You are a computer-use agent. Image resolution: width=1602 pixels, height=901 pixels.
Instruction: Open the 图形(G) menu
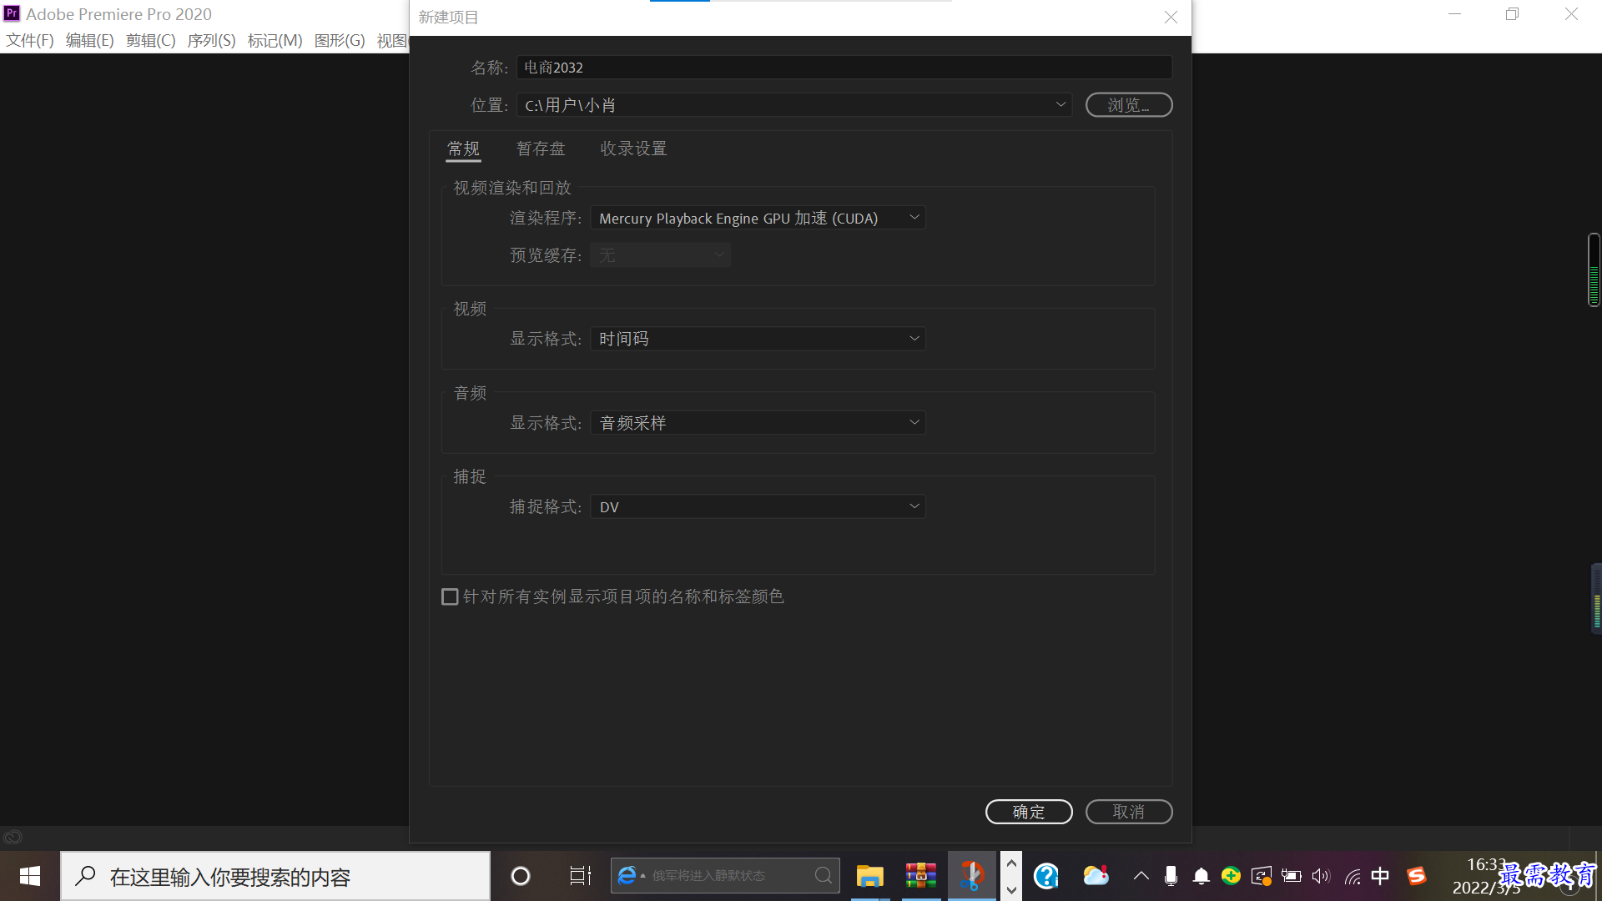tap(340, 41)
